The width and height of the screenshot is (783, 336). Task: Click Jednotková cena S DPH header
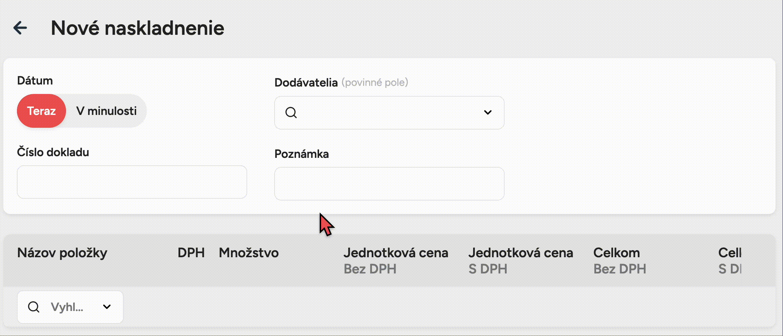tap(521, 260)
